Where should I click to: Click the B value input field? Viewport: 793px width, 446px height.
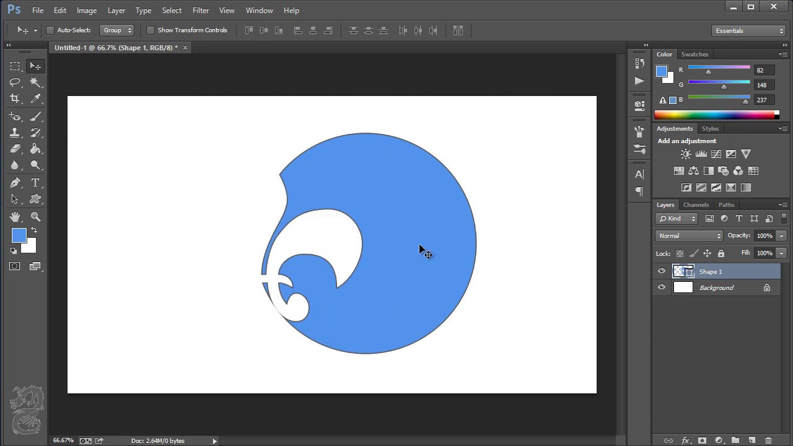pyautogui.click(x=764, y=100)
